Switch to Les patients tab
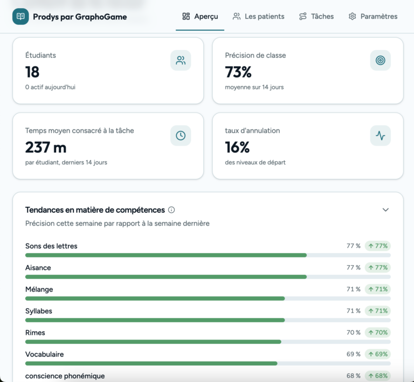 (x=258, y=16)
